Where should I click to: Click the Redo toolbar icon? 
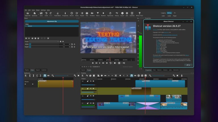point(51,14)
